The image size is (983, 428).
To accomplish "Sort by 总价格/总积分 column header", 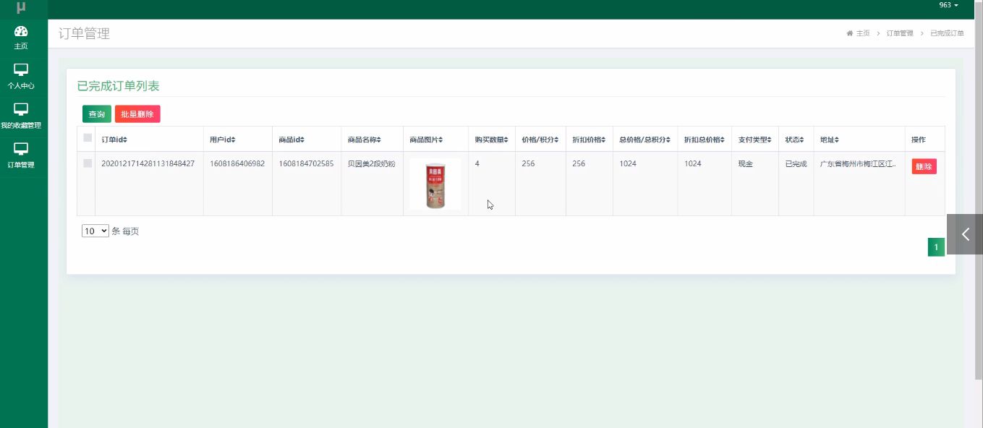I will (645, 140).
